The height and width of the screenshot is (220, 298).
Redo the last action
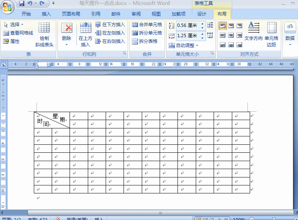(42, 3)
